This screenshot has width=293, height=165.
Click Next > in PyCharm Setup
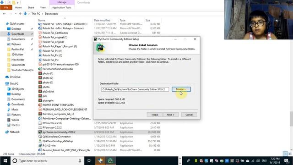click(x=171, y=115)
